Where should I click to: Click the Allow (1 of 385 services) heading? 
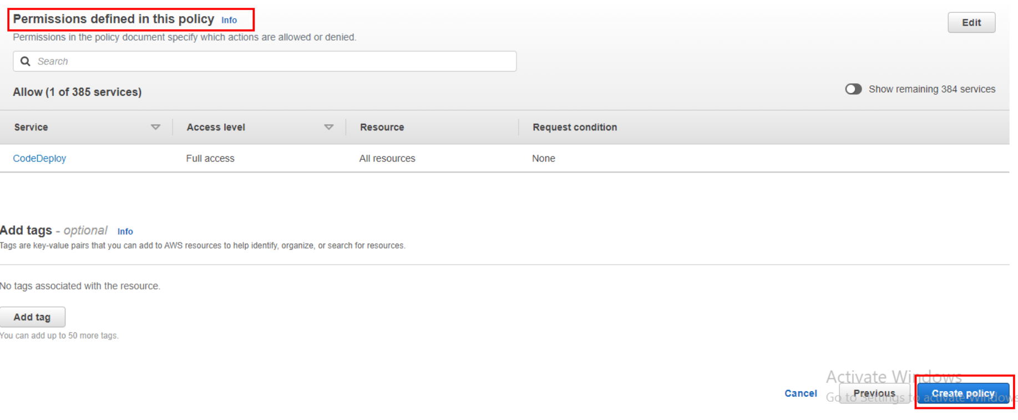(x=77, y=92)
